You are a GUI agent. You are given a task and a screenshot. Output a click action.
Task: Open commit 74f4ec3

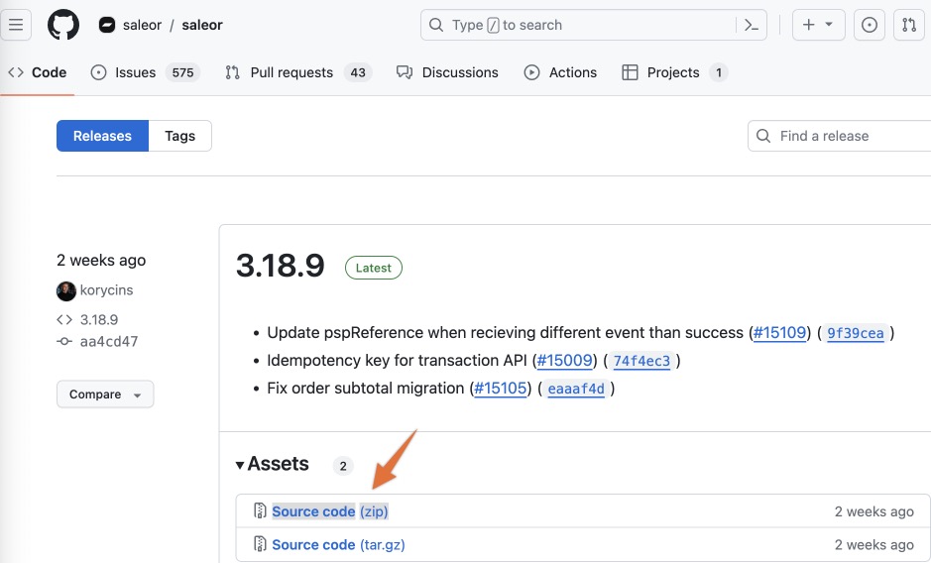641,361
